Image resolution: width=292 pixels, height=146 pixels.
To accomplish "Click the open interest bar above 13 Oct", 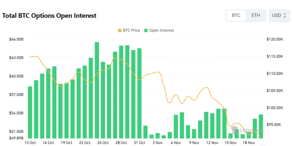I will [x=30, y=112].
